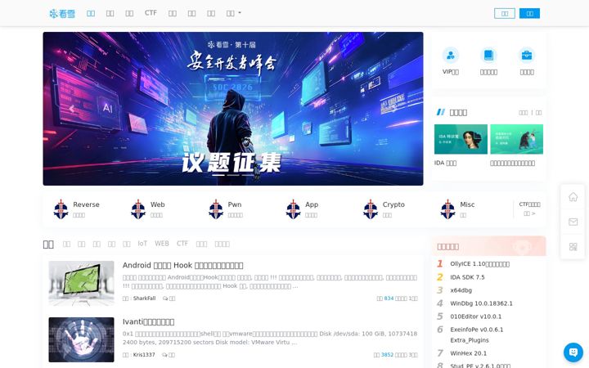Viewport: 589px width, 368px height.
Task: Open the Web CTF category
Action: point(157,204)
